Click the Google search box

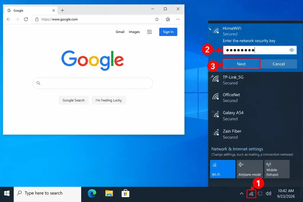point(93,83)
